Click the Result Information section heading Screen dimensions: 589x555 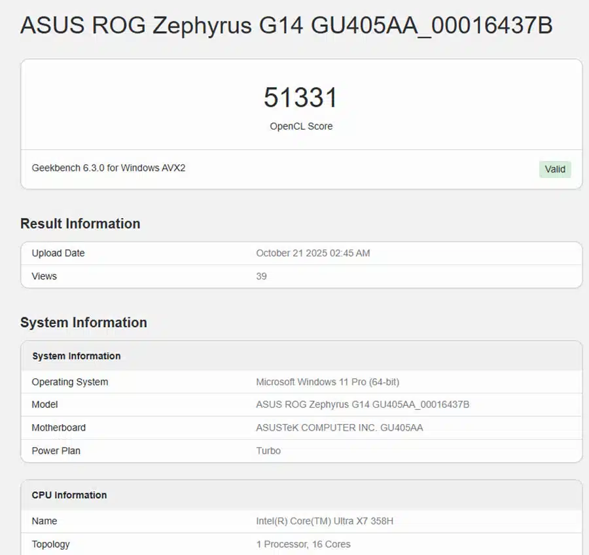(80, 224)
